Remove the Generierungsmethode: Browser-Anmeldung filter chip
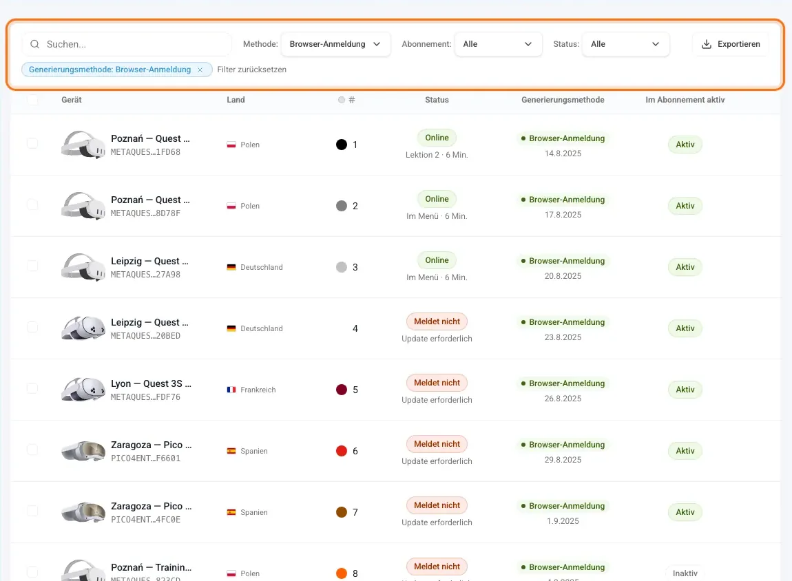 (200, 70)
